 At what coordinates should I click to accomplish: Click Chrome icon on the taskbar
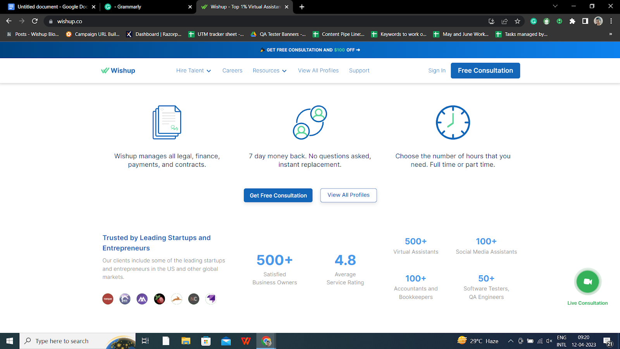(266, 341)
